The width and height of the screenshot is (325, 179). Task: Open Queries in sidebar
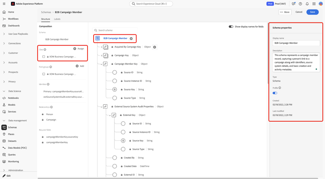click(x=12, y=155)
